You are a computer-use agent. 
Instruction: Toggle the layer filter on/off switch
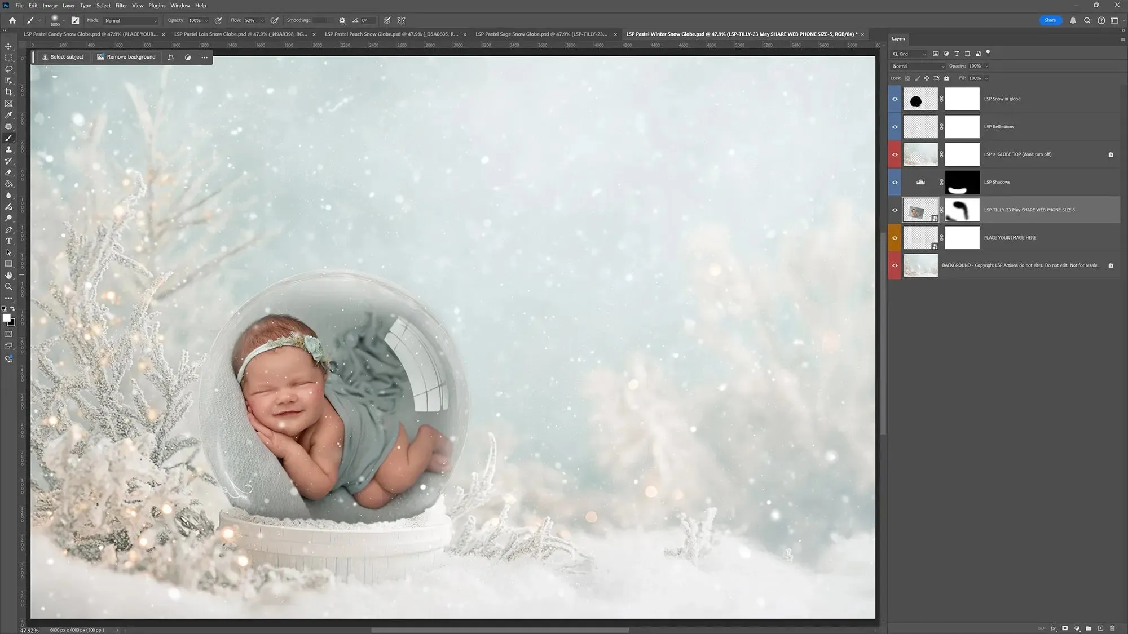tap(988, 52)
